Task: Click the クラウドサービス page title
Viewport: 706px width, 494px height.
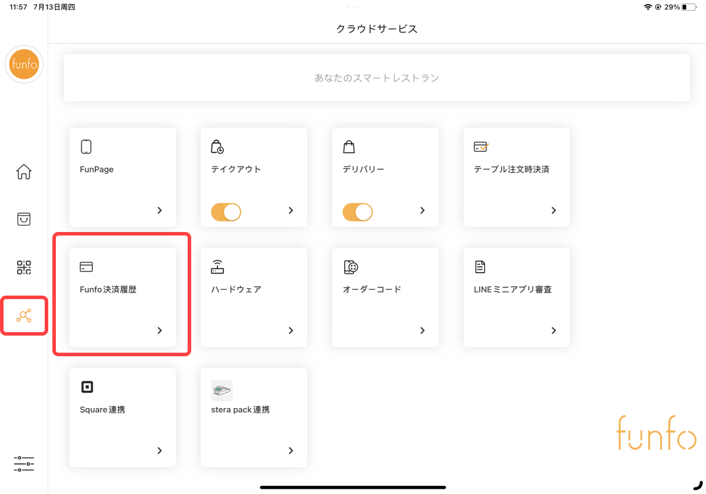Action: click(x=377, y=29)
